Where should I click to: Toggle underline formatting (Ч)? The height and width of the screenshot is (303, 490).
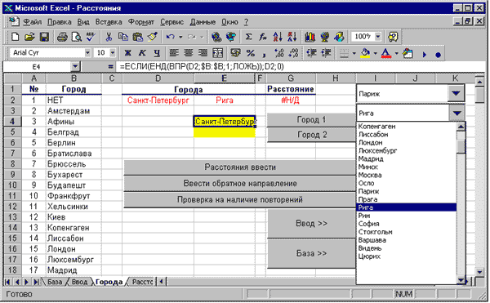click(x=157, y=53)
